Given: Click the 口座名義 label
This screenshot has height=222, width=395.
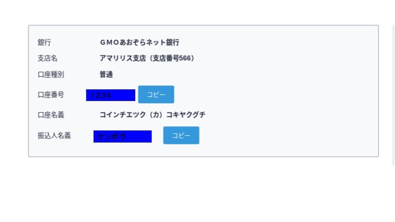Looking at the screenshot, I should [51, 115].
